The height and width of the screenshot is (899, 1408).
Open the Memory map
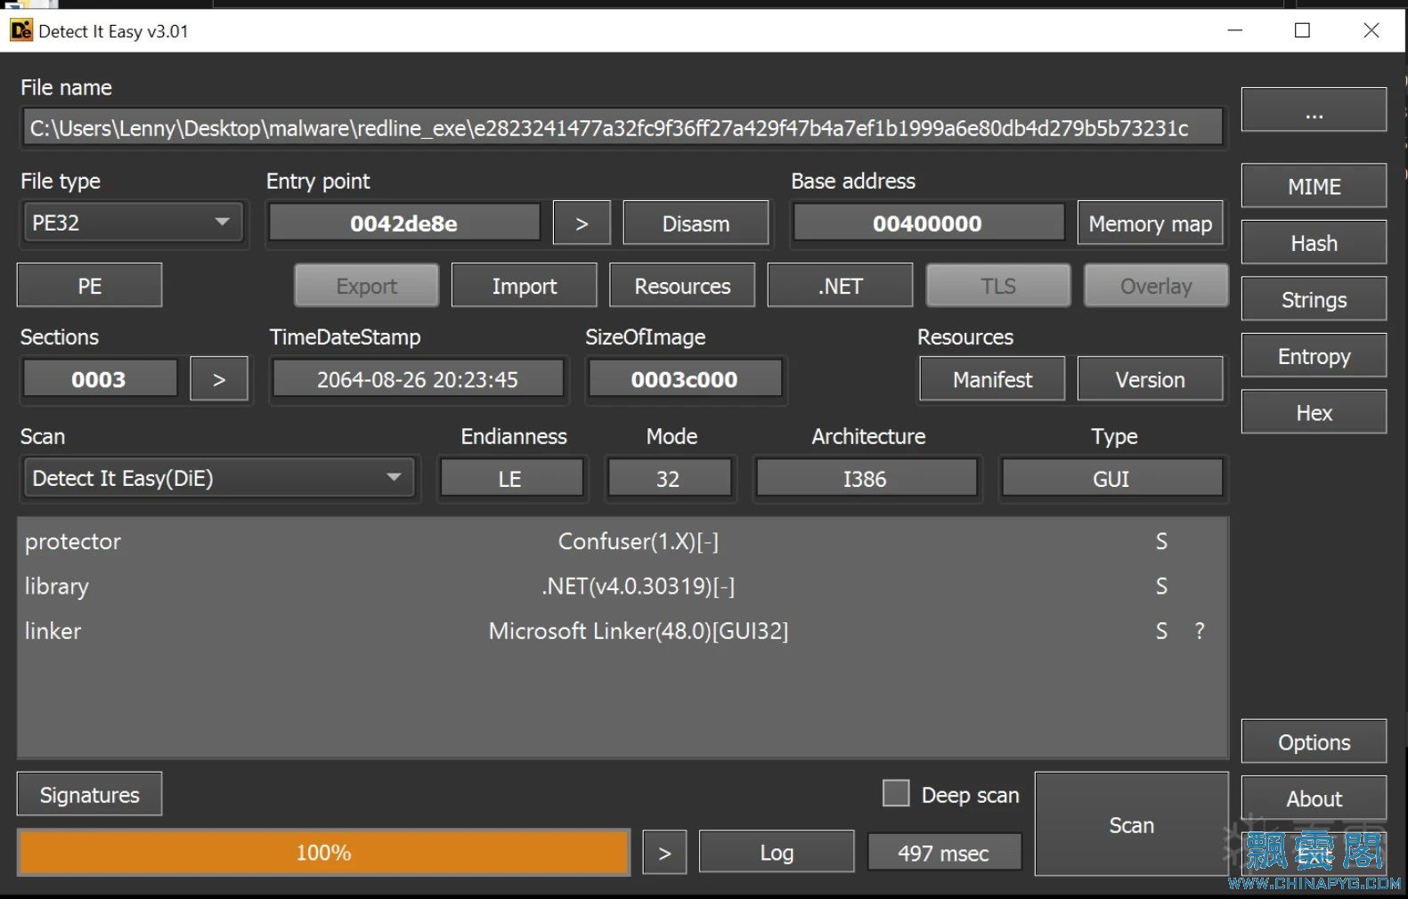click(x=1150, y=223)
